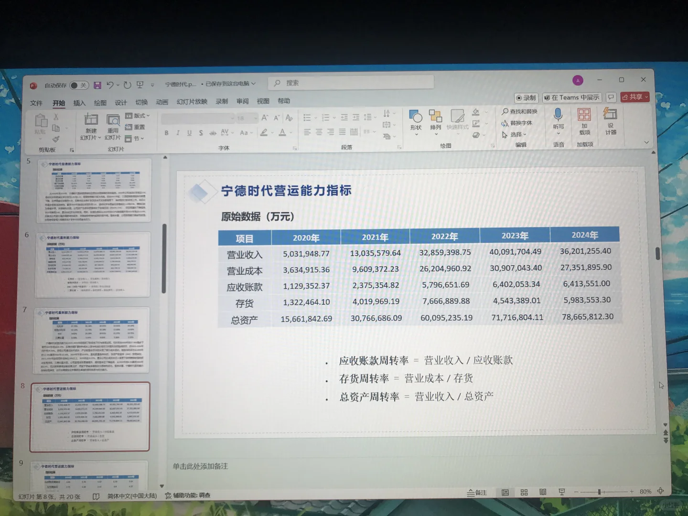Expand the 节 section dropdown
This screenshot has width=688, height=516.
(134, 139)
